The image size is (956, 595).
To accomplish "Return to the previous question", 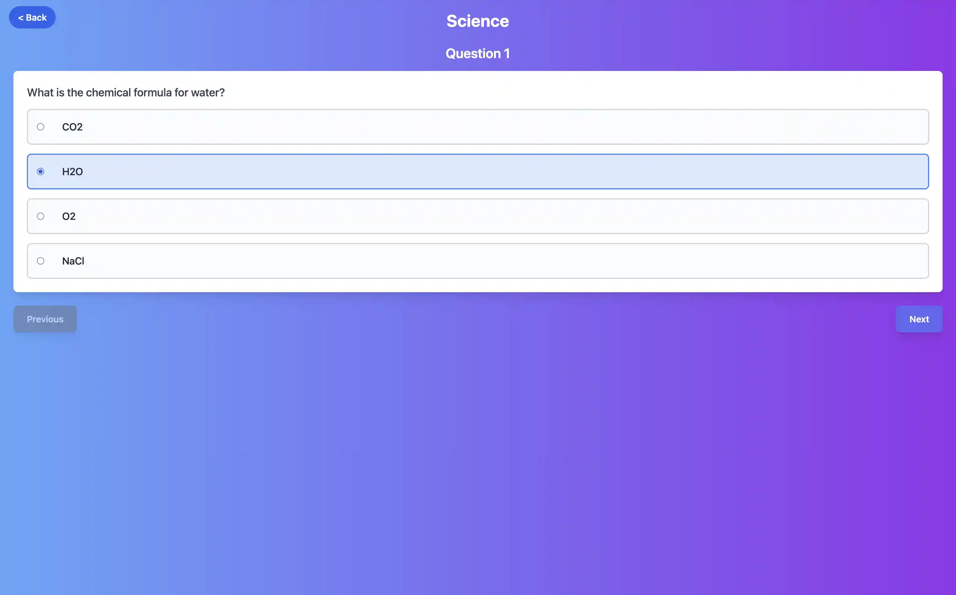I will (x=45, y=319).
